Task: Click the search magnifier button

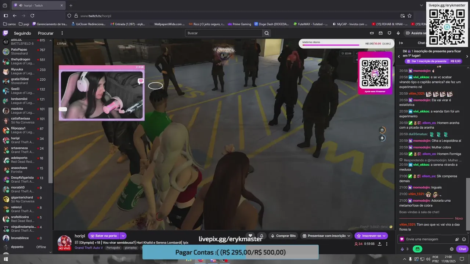Action: (267, 33)
